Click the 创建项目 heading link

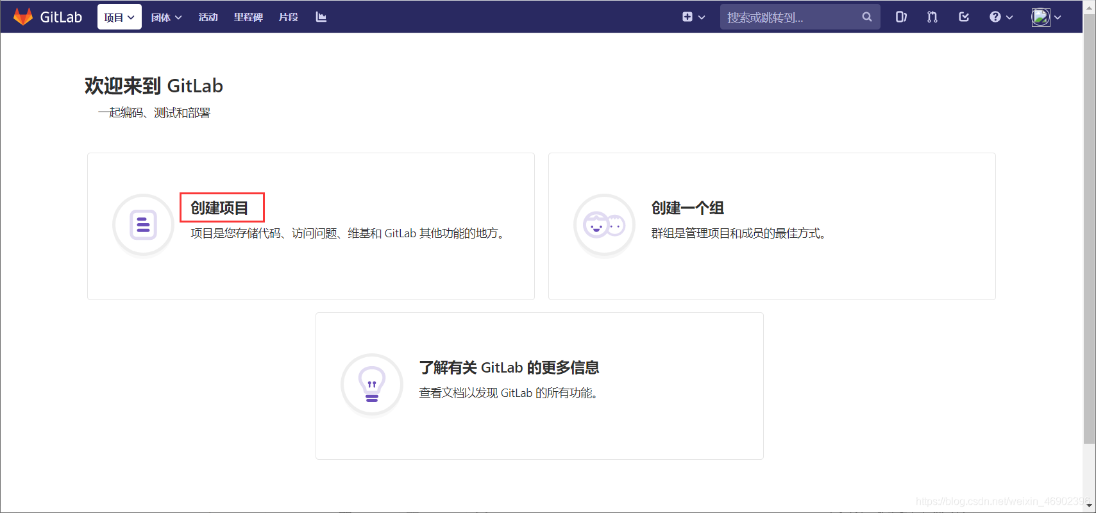219,208
